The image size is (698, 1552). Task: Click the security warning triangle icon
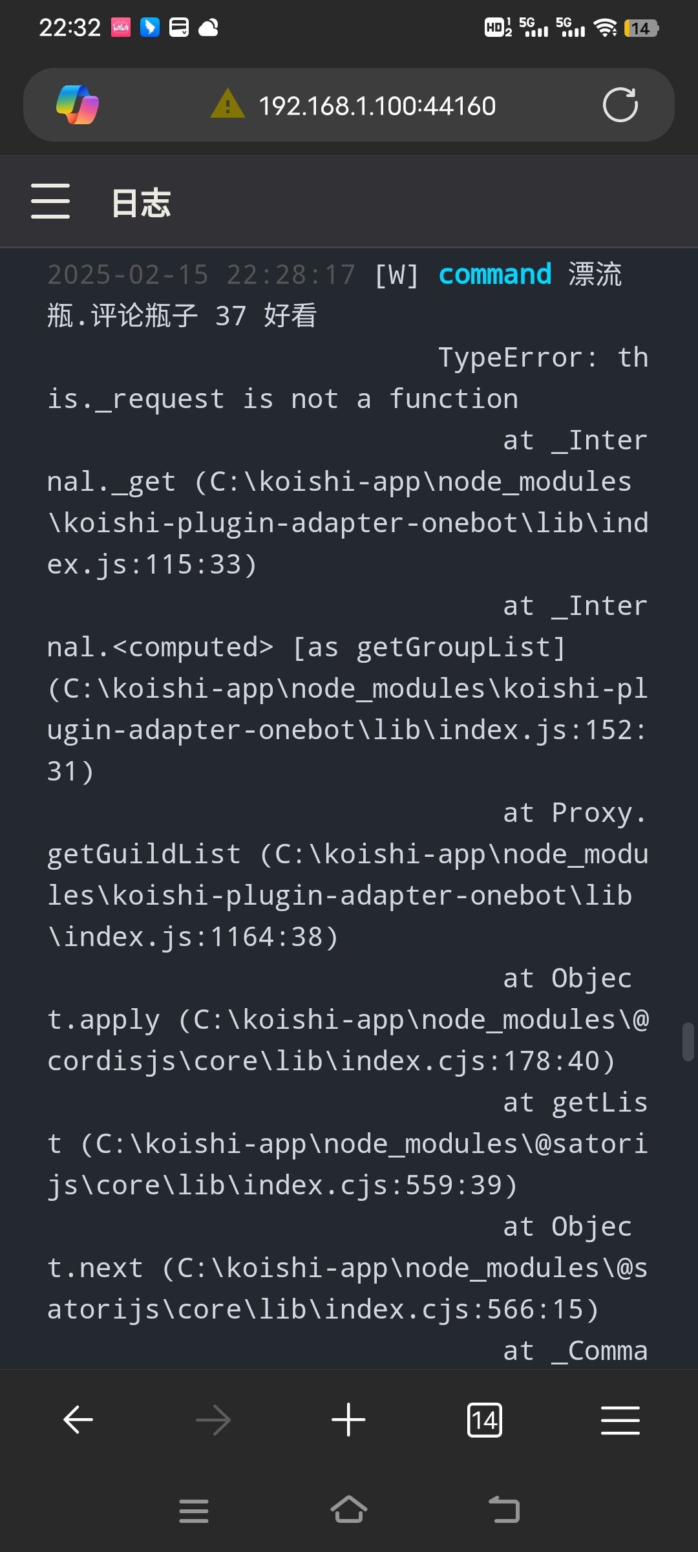pyautogui.click(x=227, y=104)
